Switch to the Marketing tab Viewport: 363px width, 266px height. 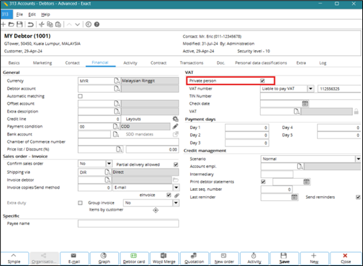click(42, 63)
